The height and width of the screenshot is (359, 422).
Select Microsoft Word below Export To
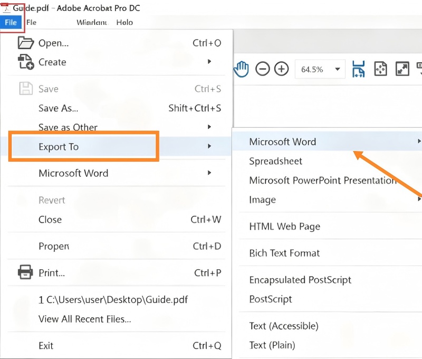116,173
